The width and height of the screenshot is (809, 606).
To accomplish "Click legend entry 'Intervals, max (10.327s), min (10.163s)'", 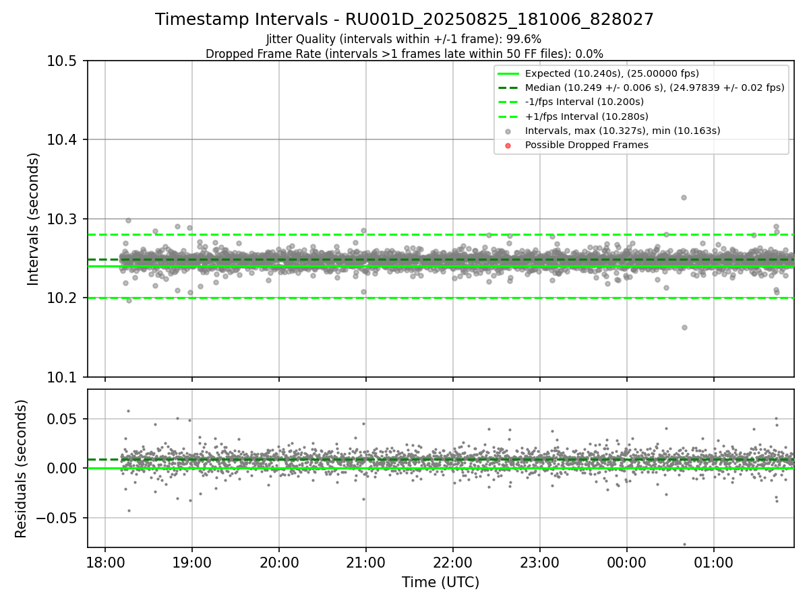I will [x=623, y=131].
